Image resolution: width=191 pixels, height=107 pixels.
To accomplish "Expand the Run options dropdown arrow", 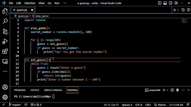I will [x=178, y=10].
